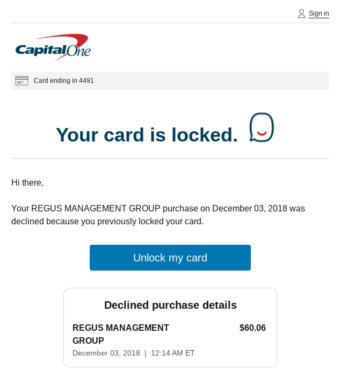This screenshot has width=340, height=383.
Task: Click the red smile inside Eno icon
Action: (x=262, y=133)
